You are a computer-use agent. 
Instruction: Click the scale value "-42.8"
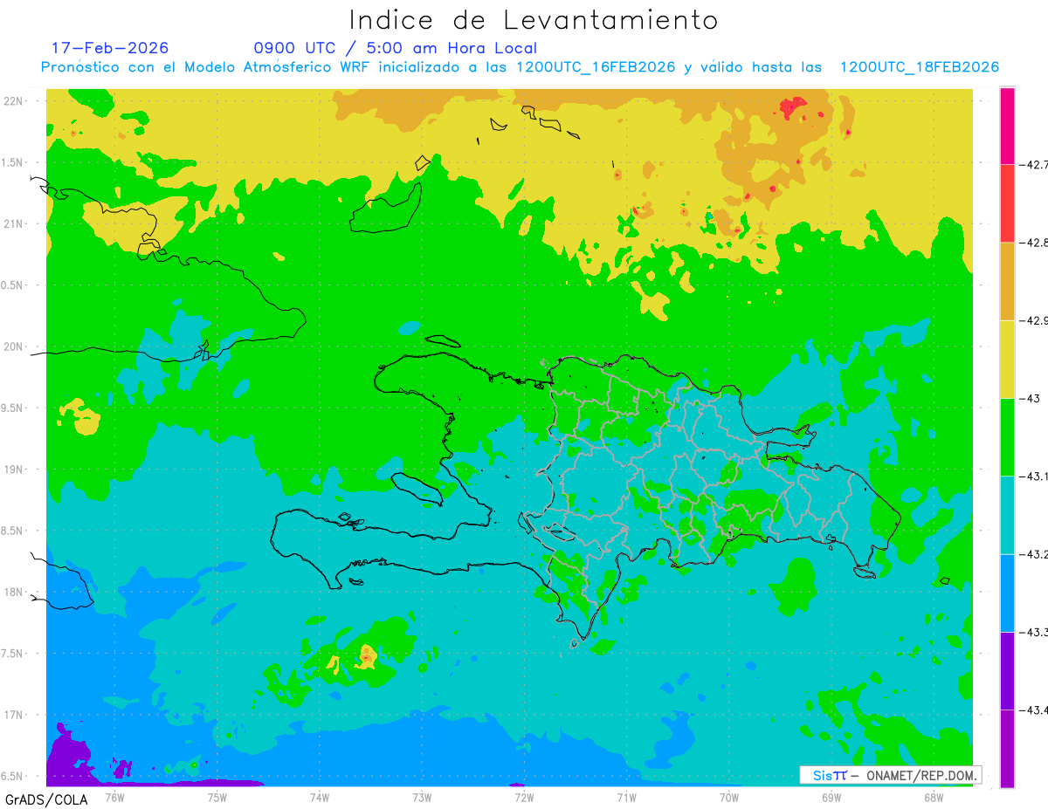pyautogui.click(x=1033, y=243)
